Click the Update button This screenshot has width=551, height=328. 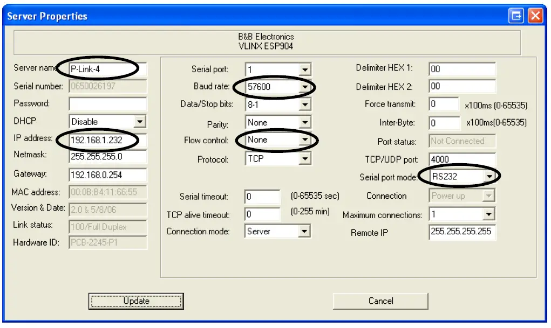tap(135, 301)
